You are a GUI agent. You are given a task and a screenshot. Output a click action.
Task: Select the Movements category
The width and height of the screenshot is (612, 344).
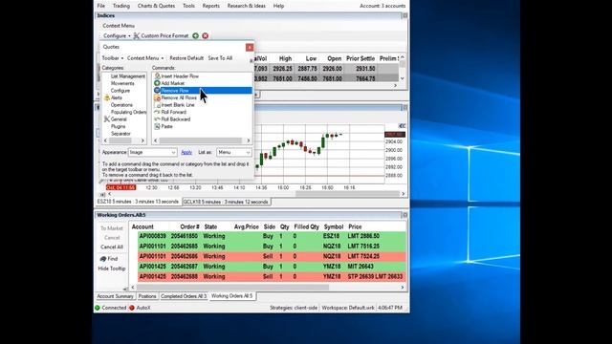(122, 83)
